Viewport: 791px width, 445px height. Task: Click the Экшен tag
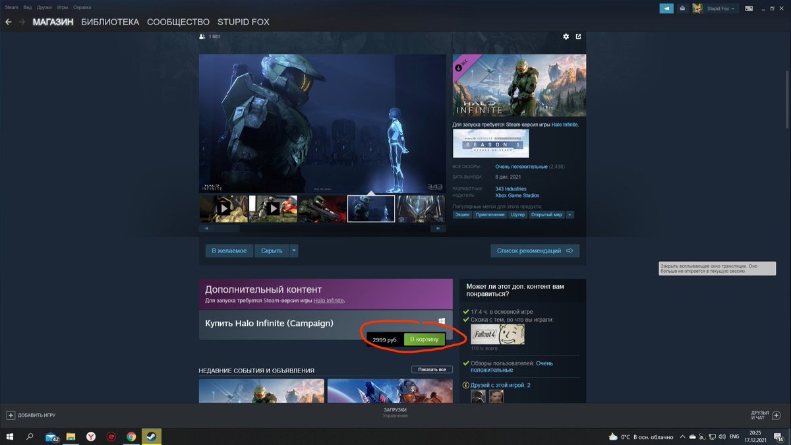[x=461, y=215]
